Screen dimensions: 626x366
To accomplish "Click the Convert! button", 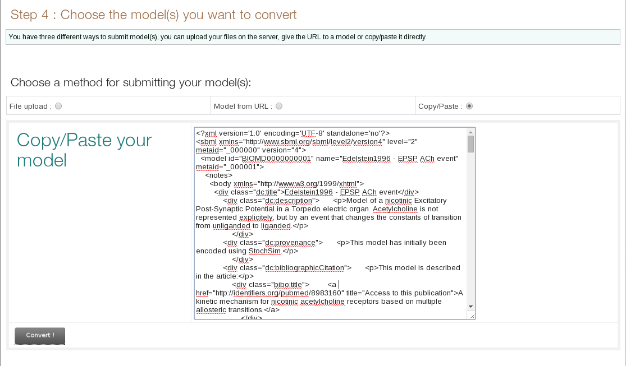I will point(39,335).
